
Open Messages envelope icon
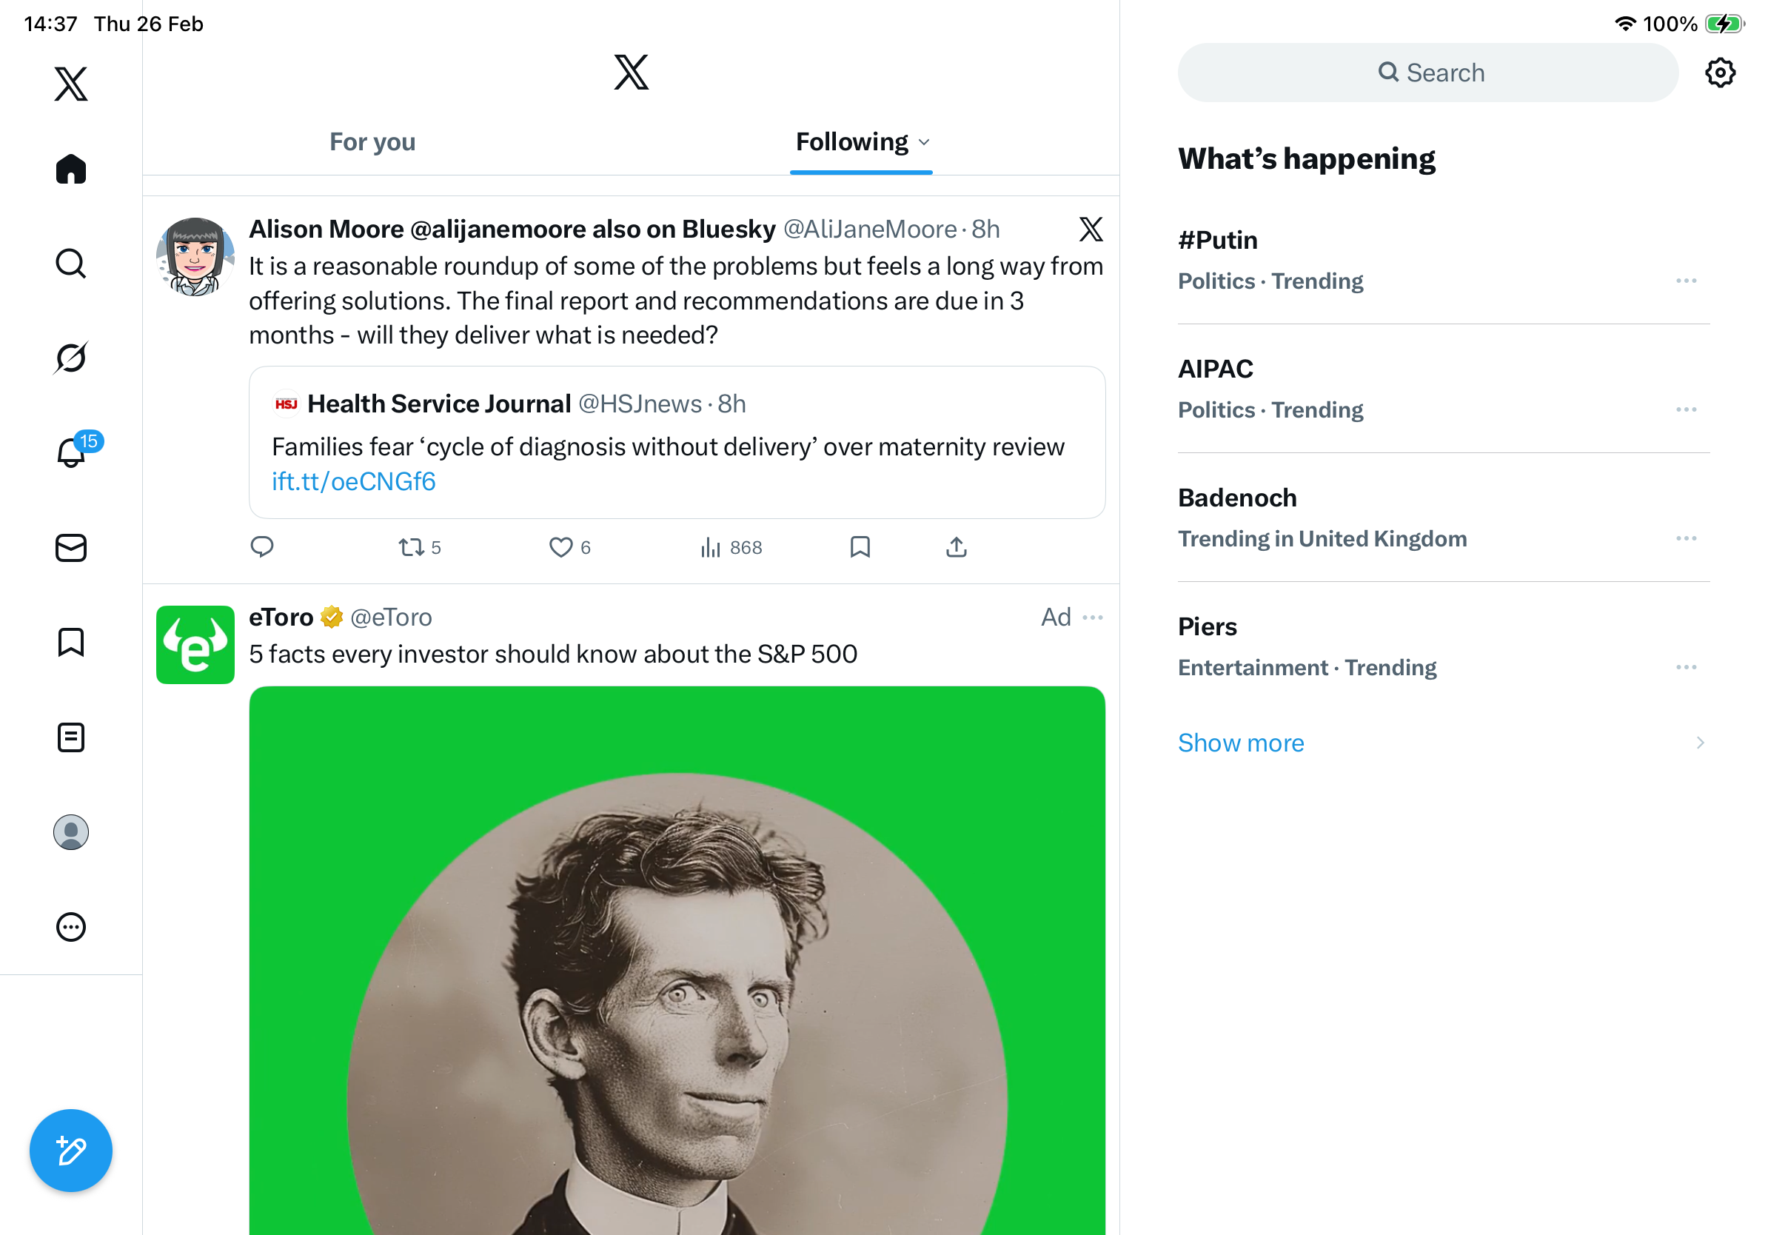[x=71, y=548]
